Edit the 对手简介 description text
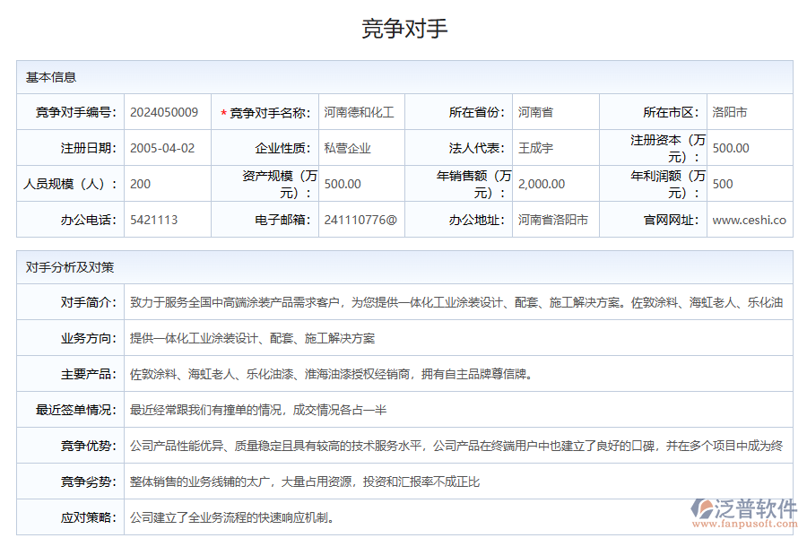The height and width of the screenshot is (538, 807). (x=448, y=302)
